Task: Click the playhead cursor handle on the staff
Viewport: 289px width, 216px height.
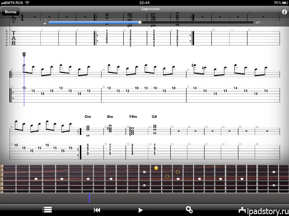Action: (x=24, y=55)
